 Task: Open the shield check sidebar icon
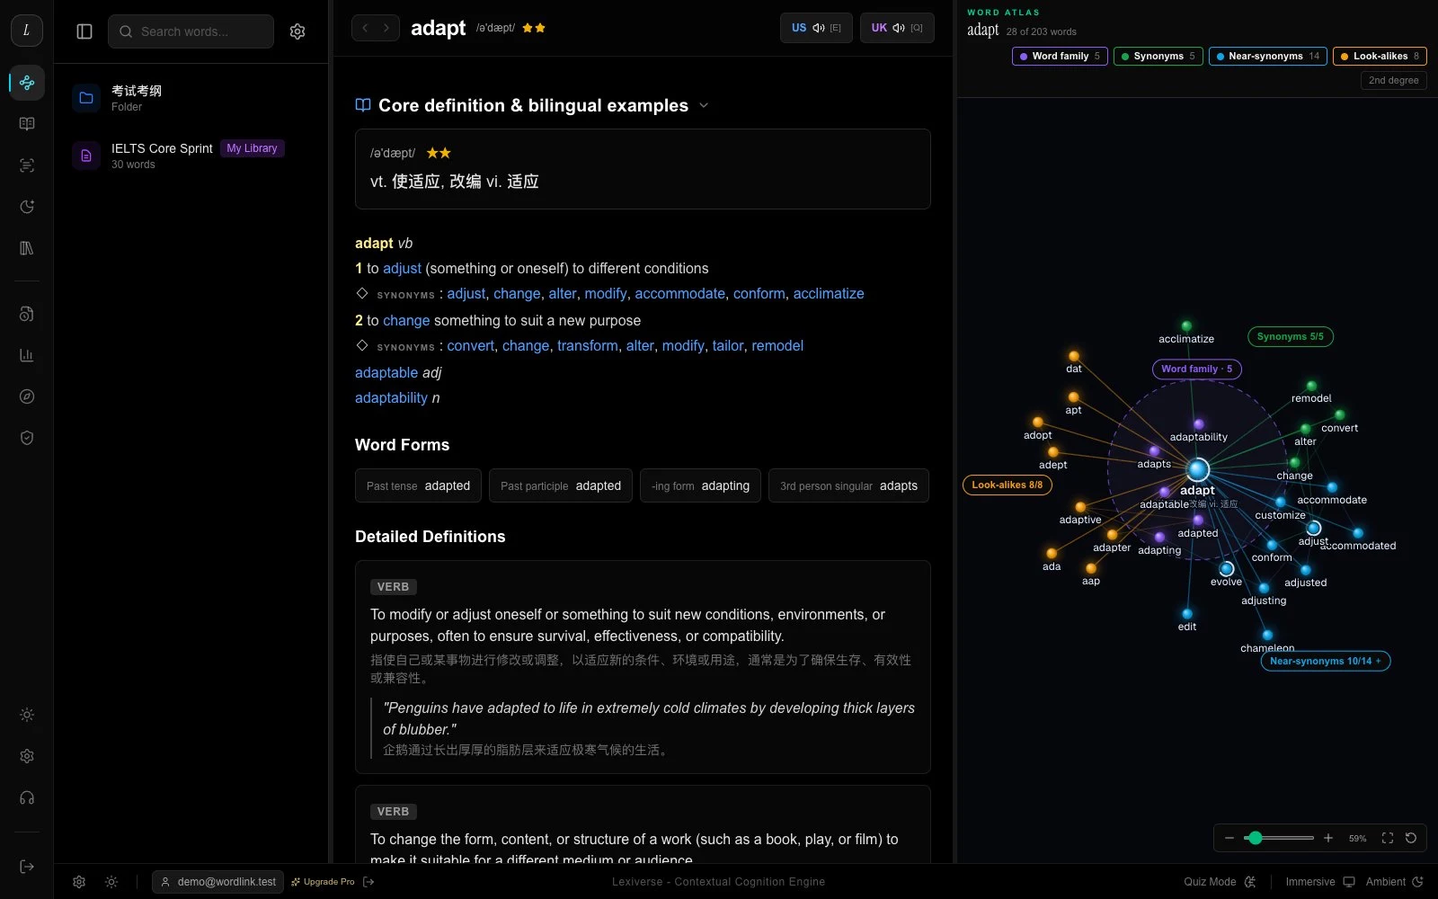(x=27, y=438)
